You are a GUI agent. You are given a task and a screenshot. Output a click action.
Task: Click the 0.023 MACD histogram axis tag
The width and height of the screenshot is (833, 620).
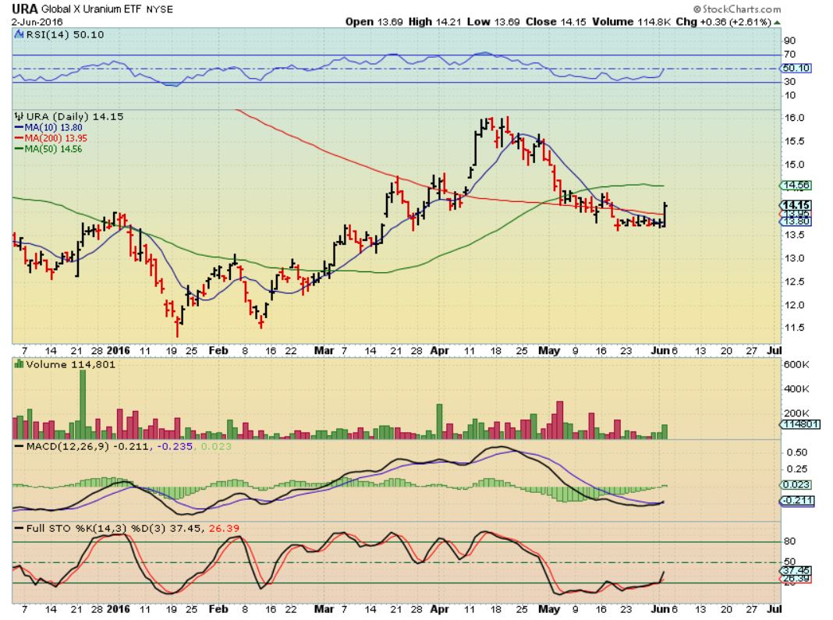(x=796, y=484)
